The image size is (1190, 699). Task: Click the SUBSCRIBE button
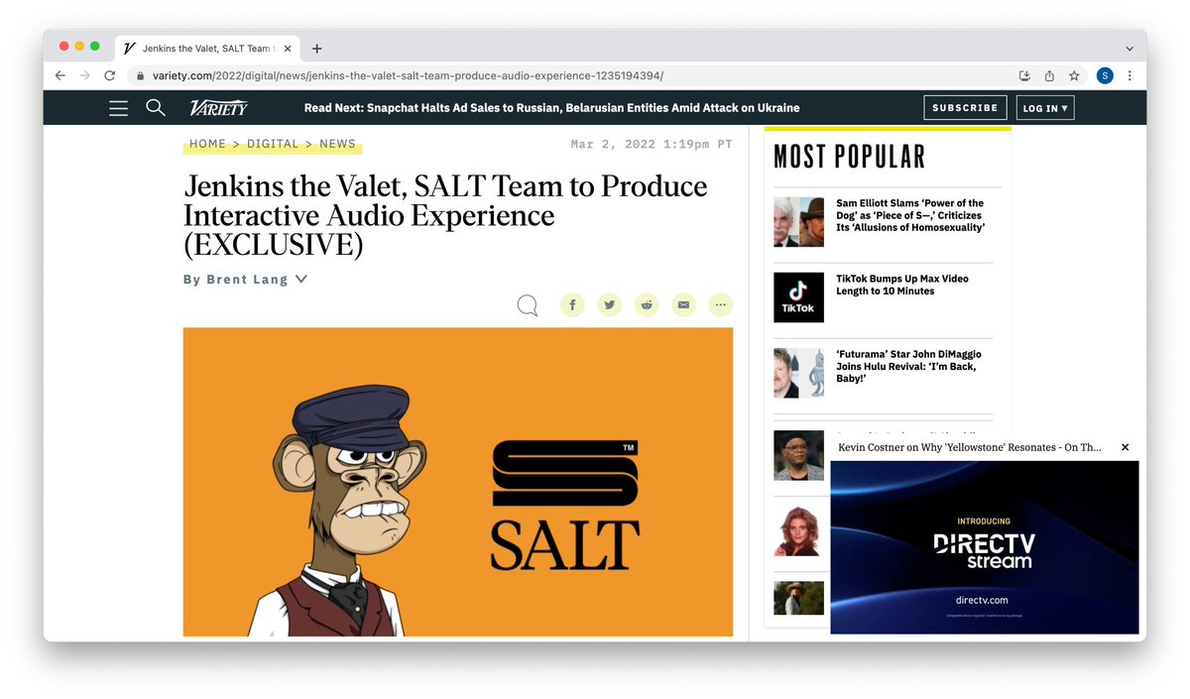click(965, 108)
